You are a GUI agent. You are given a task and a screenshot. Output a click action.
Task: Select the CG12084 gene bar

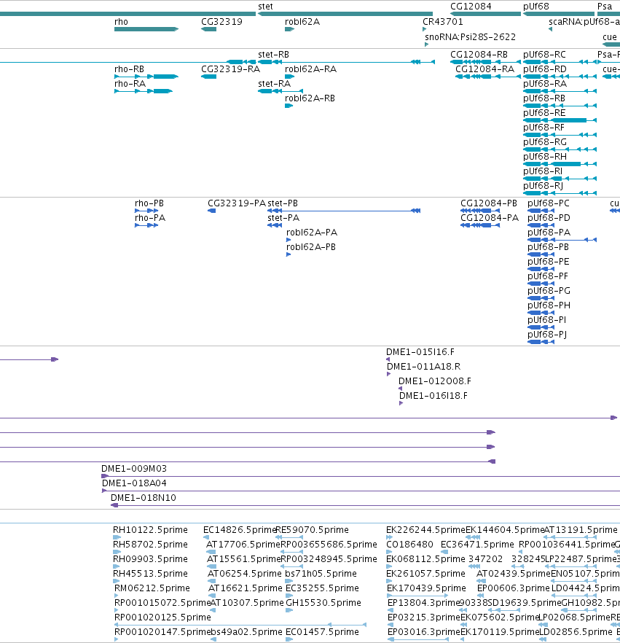(485, 14)
